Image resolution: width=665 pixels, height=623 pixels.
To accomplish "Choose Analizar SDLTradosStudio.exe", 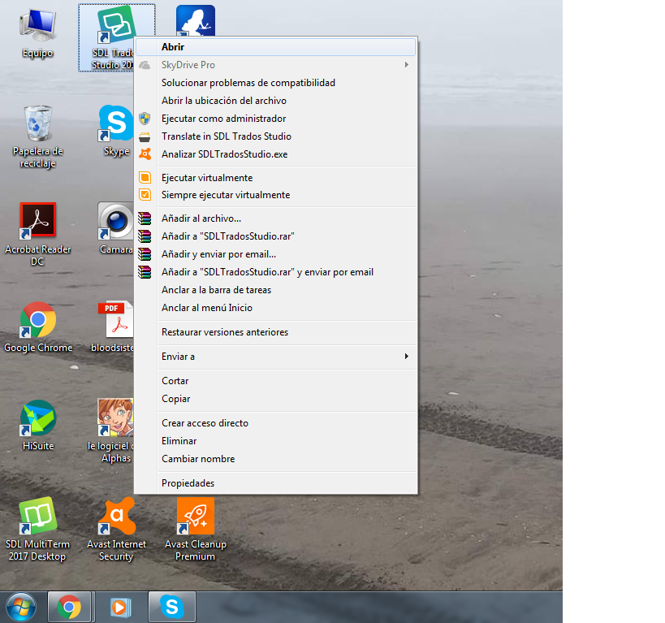I will click(x=276, y=154).
